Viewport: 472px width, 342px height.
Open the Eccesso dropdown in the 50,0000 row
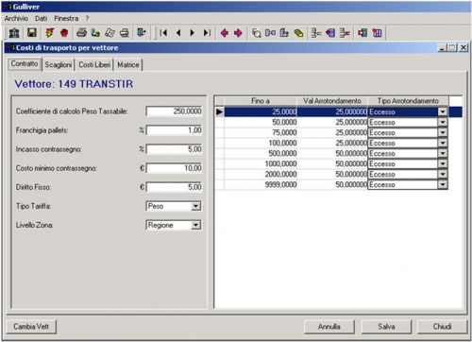pyautogui.click(x=443, y=122)
